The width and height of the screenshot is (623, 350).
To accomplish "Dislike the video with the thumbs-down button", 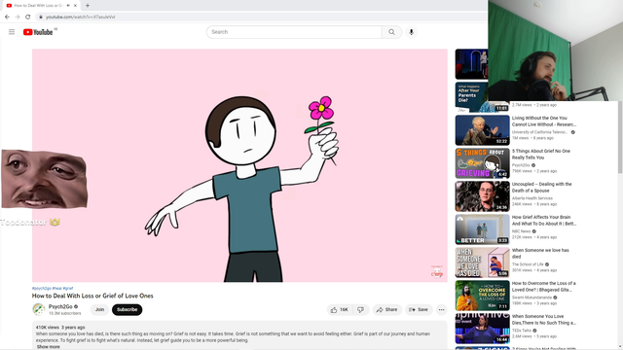I will [x=361, y=309].
